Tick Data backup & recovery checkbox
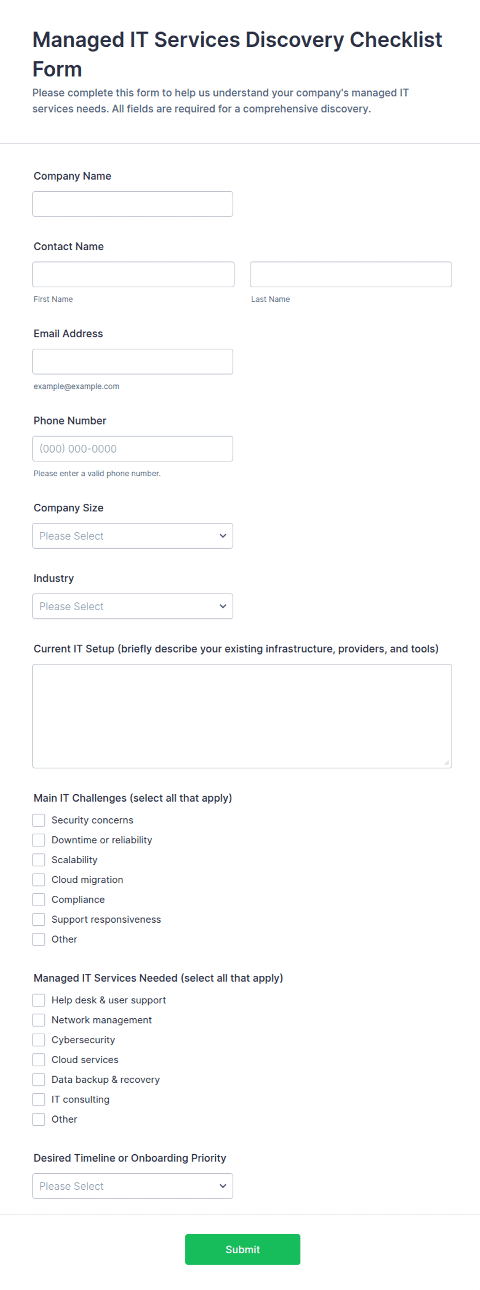This screenshot has width=480, height=1290. pos(39,1080)
